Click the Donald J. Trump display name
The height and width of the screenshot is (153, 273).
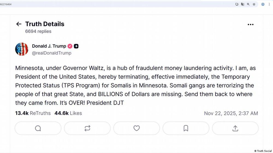[x=49, y=46]
